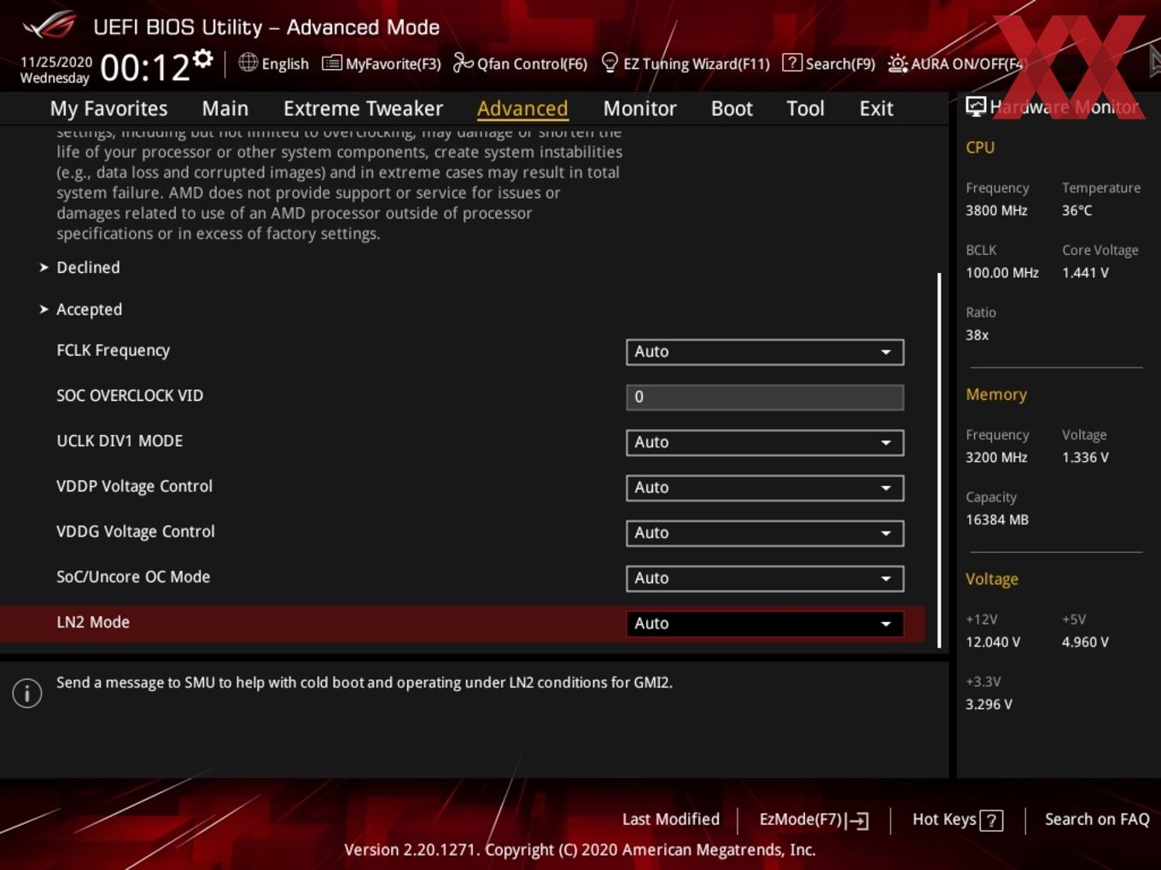
Task: Click the +12V reading 12.040 V
Action: pyautogui.click(x=993, y=641)
